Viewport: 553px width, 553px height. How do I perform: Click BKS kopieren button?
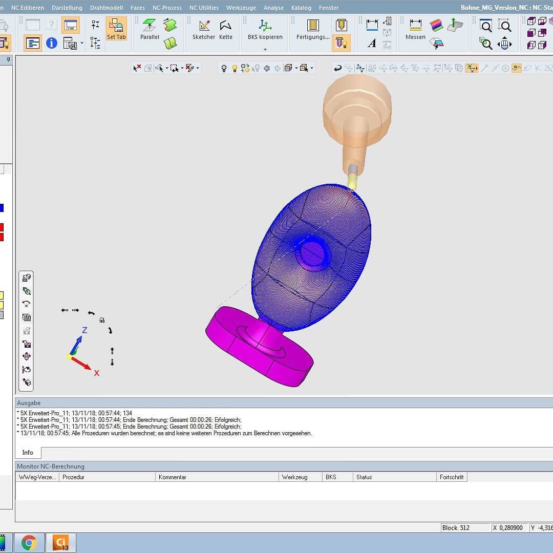tap(265, 30)
